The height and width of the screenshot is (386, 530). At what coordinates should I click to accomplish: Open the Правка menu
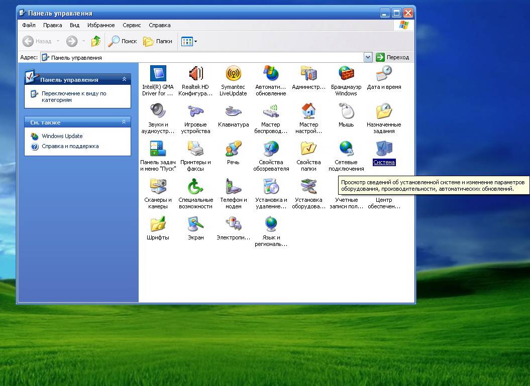click(52, 25)
